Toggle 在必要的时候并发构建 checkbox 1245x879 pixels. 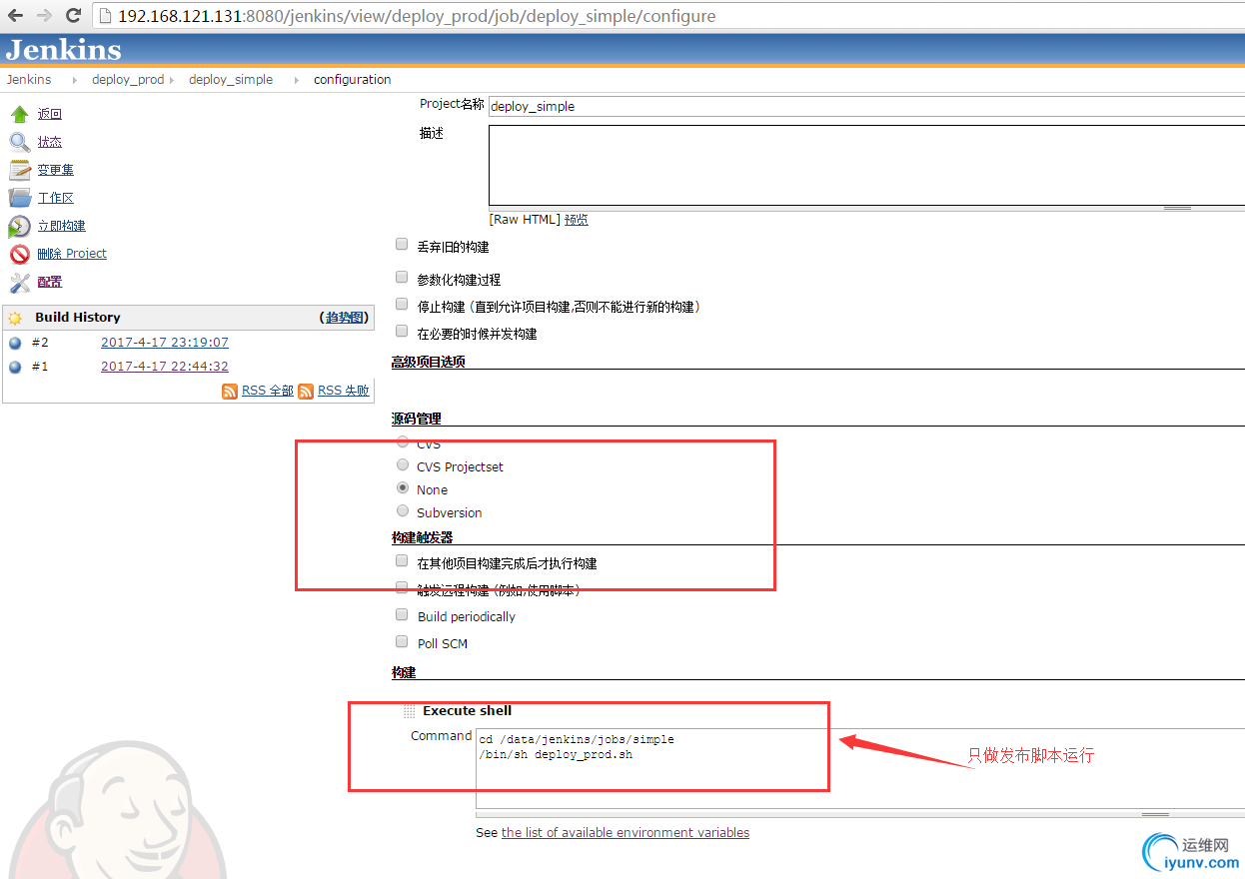click(x=402, y=331)
